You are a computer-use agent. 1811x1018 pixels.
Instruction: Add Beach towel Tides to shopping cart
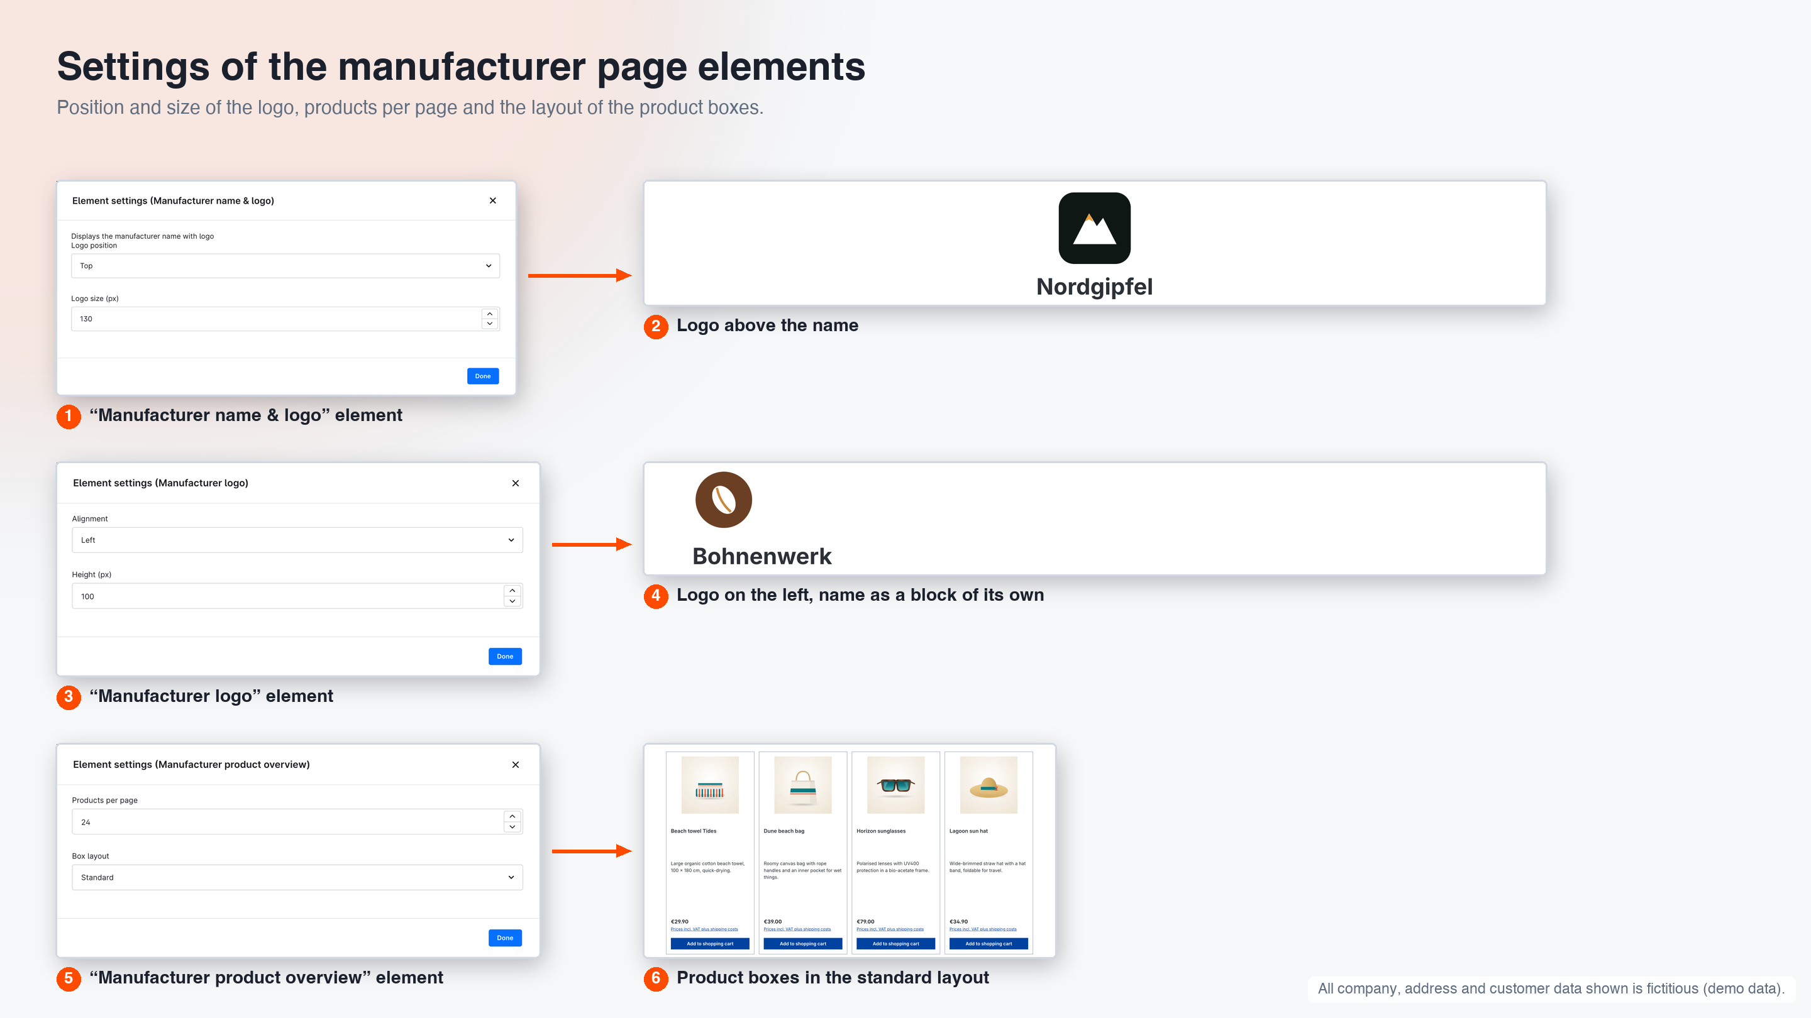coord(710,943)
